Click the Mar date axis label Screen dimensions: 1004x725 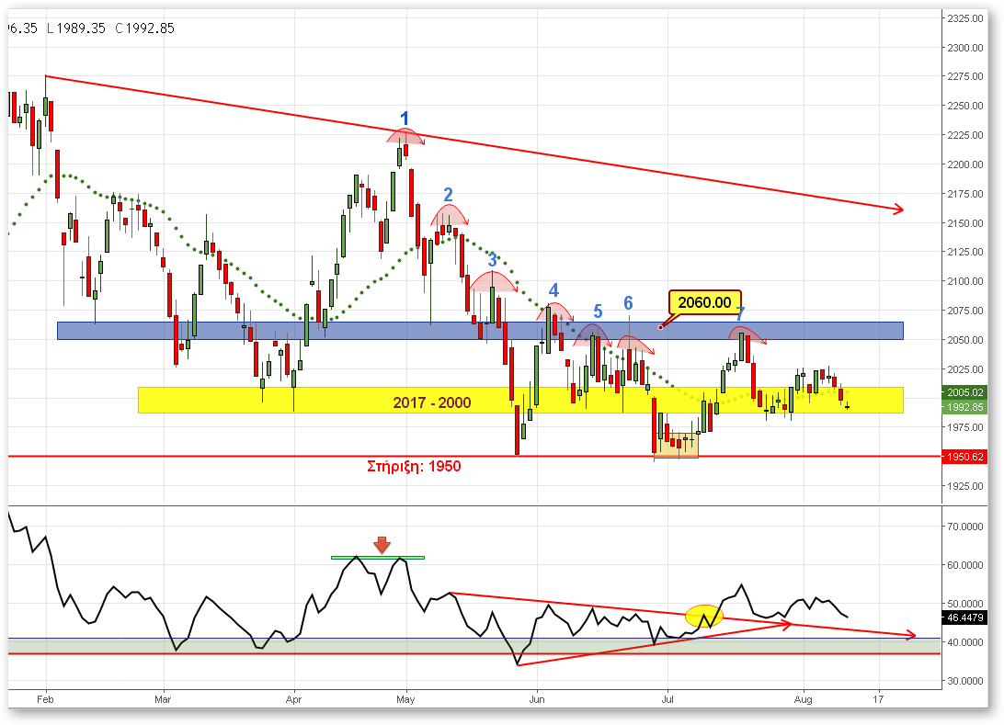click(163, 699)
